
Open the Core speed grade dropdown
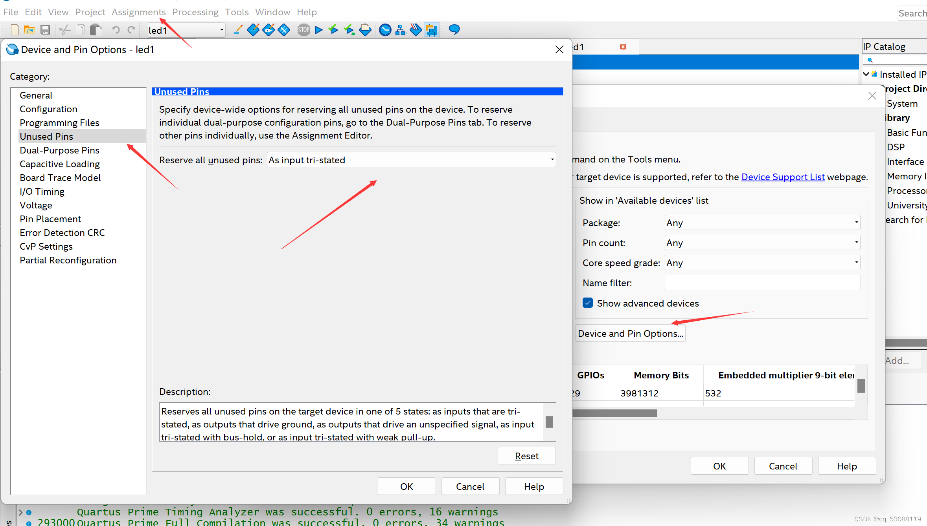[762, 263]
